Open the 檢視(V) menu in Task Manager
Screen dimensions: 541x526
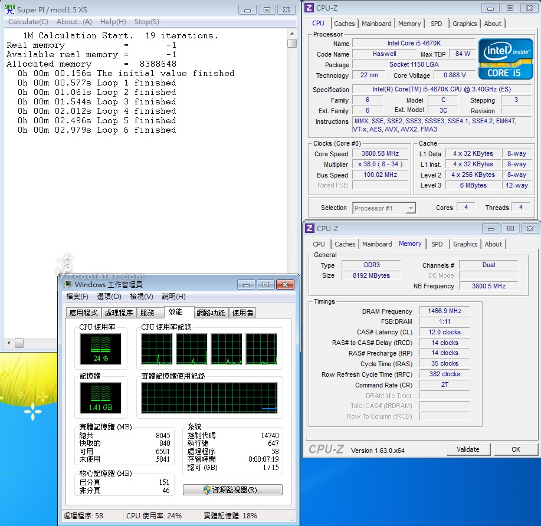142,296
